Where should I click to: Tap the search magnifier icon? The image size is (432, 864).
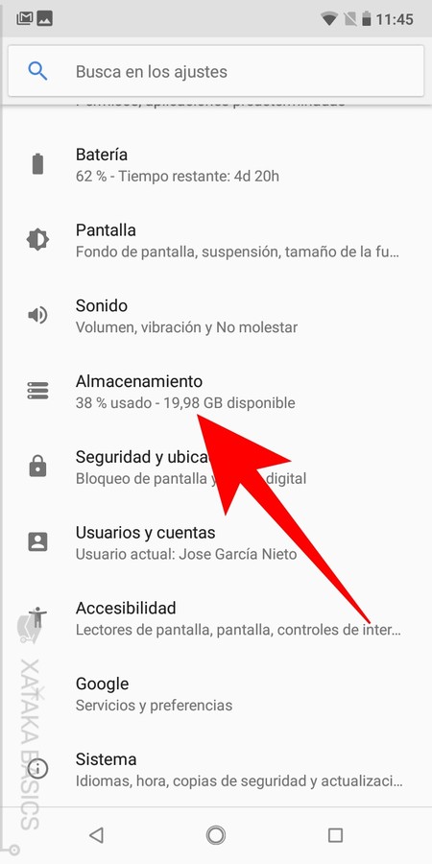pyautogui.click(x=37, y=72)
